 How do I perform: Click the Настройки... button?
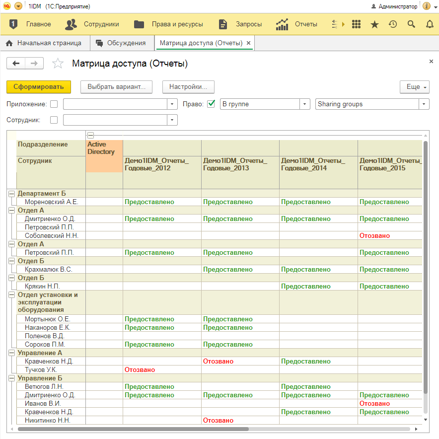tap(188, 86)
